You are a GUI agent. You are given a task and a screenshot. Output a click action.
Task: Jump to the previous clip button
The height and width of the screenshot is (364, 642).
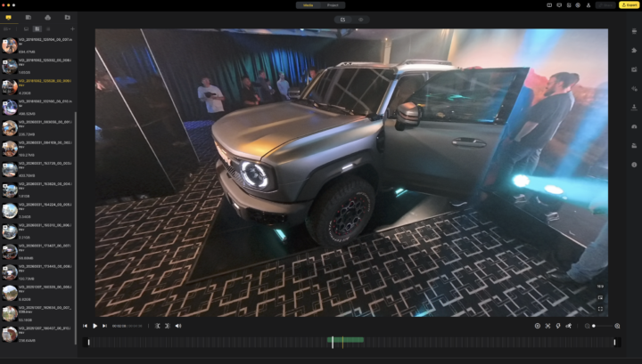click(x=86, y=326)
